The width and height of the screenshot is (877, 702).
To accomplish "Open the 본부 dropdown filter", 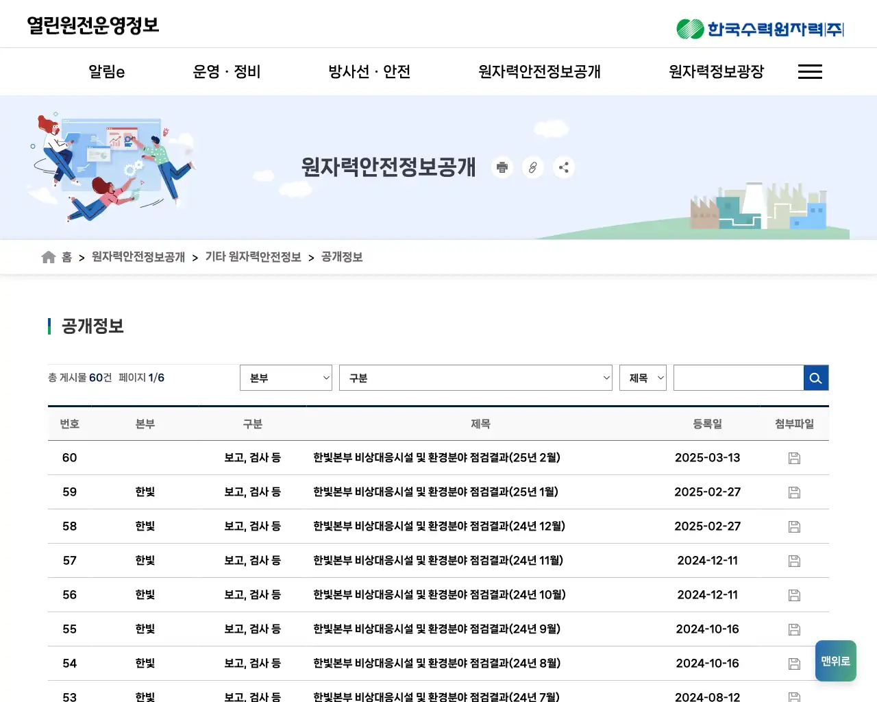I will coord(286,378).
